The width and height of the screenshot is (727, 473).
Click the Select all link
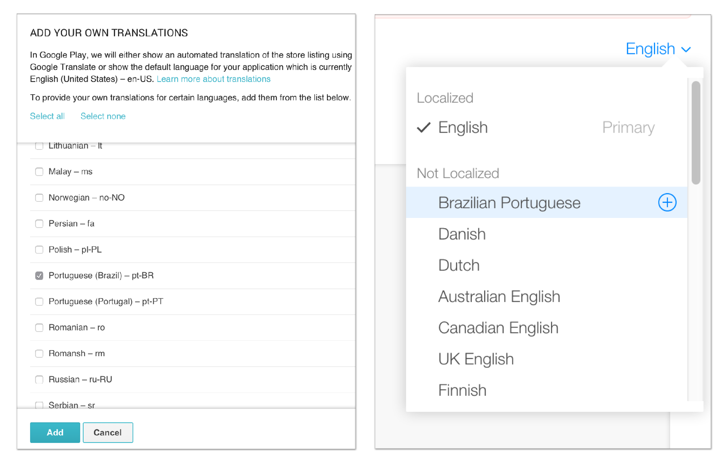[x=47, y=116]
